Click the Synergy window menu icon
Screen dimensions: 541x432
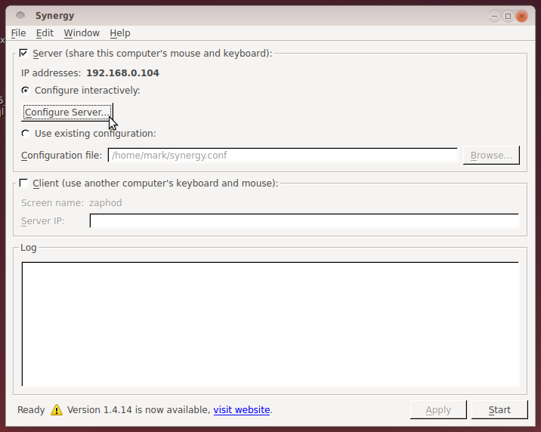(20, 16)
